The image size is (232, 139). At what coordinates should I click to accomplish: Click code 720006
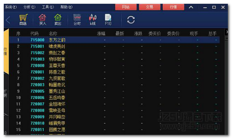(37, 98)
